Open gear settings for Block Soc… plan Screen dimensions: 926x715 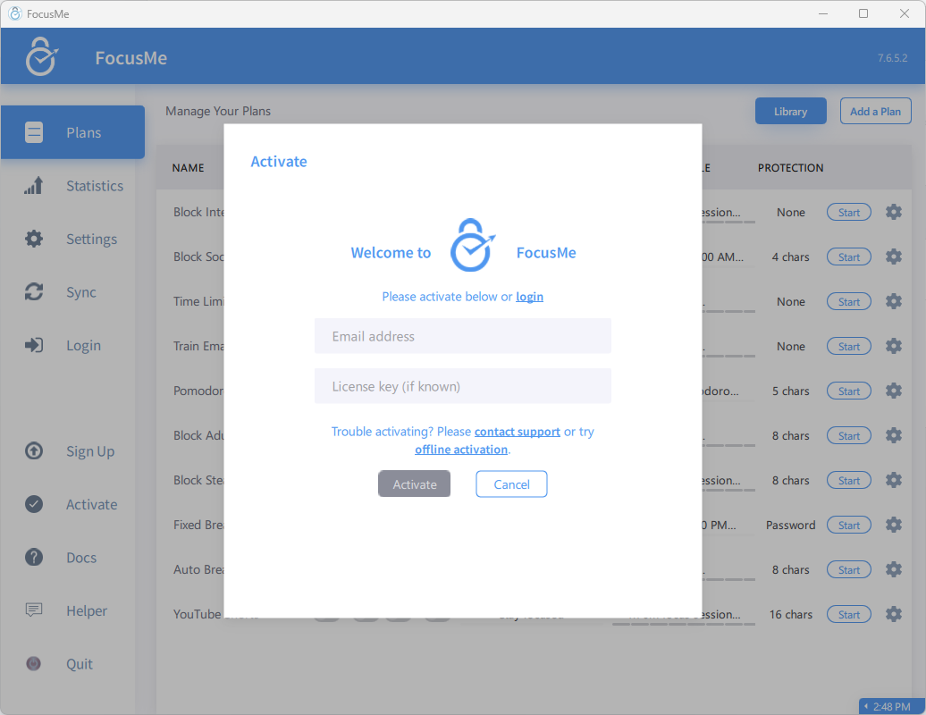(894, 257)
